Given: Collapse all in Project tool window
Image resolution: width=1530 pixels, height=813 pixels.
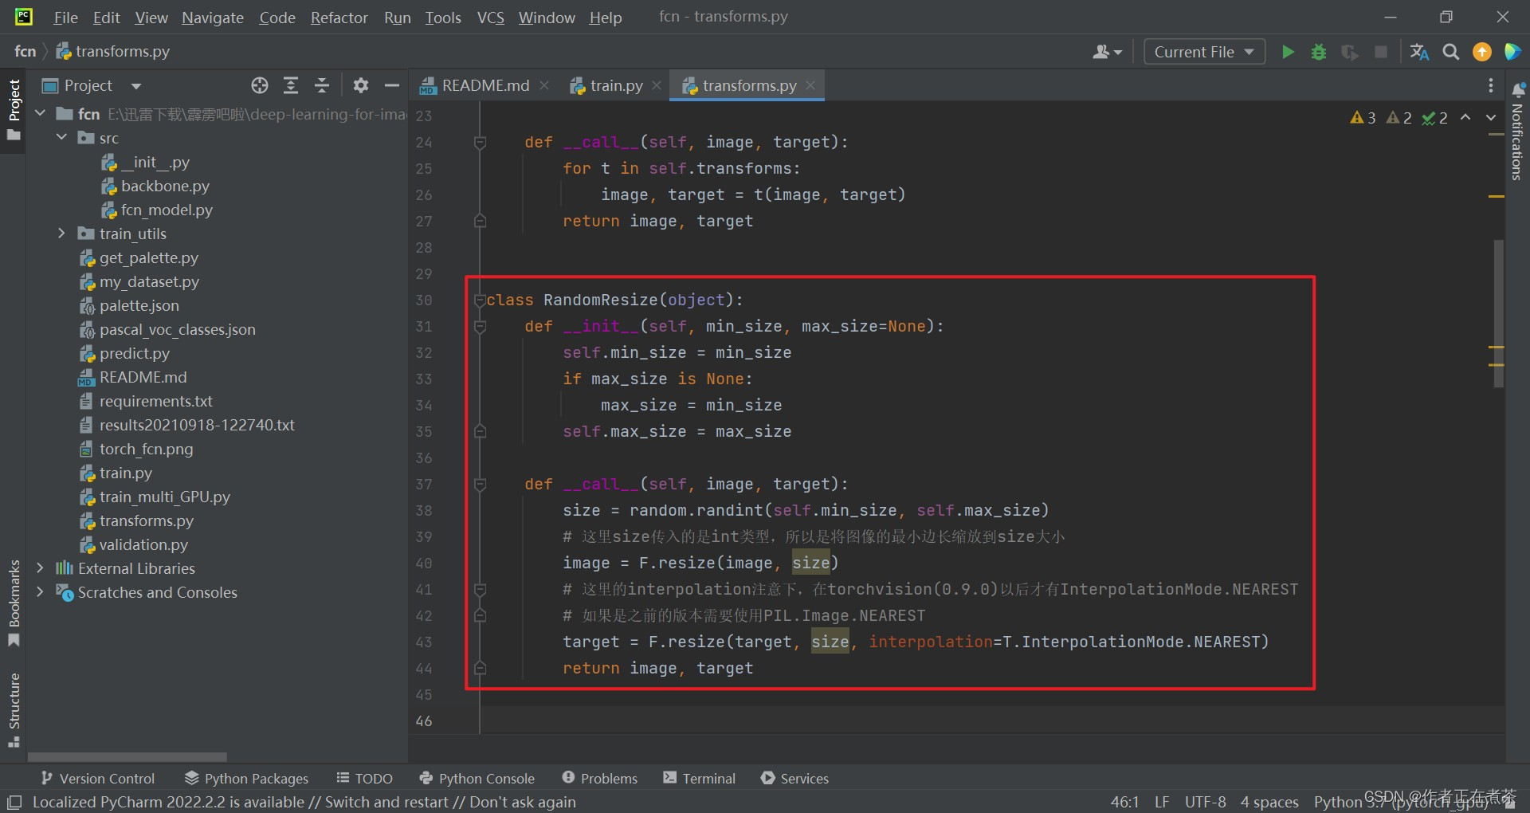Looking at the screenshot, I should coord(322,85).
